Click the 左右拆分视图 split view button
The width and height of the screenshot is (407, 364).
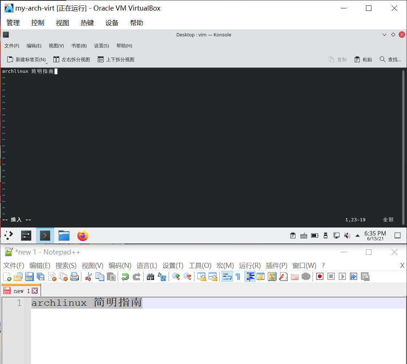pos(72,60)
